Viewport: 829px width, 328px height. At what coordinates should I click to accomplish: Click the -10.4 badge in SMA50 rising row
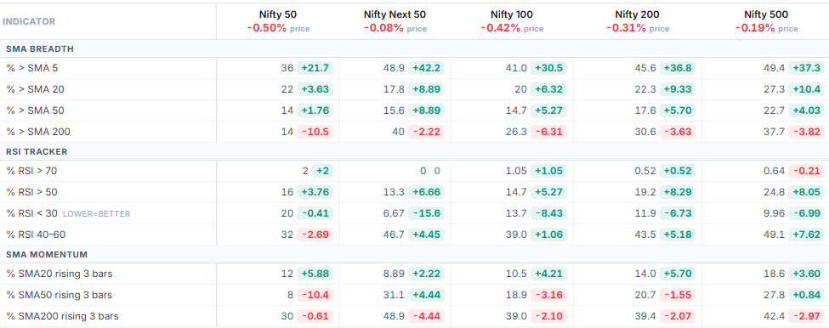click(315, 295)
